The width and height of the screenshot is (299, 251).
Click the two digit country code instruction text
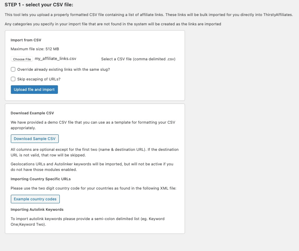point(93,188)
